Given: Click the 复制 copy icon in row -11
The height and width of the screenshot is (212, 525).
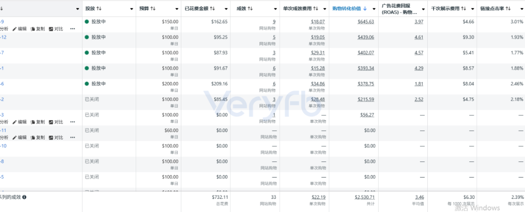Looking at the screenshot, I should point(33,138).
